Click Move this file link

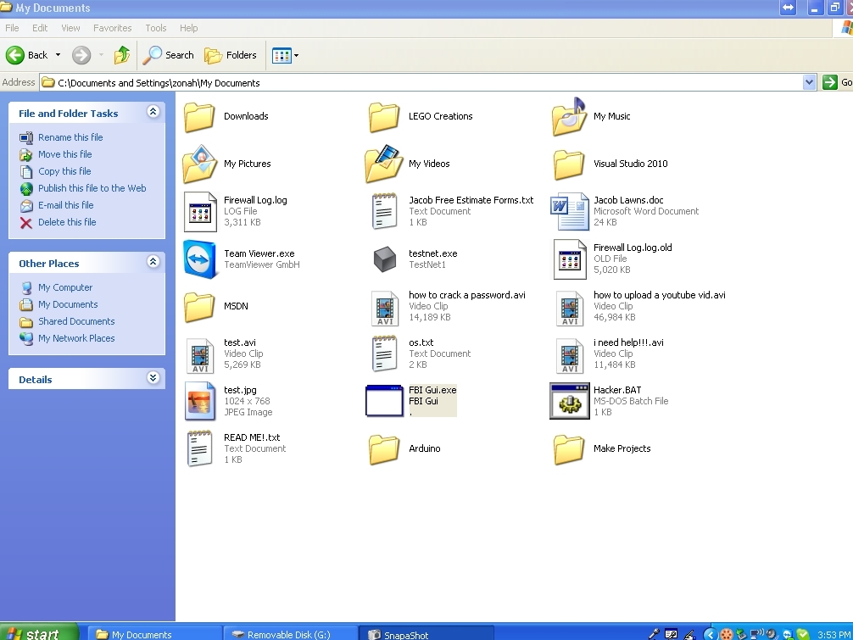64,154
